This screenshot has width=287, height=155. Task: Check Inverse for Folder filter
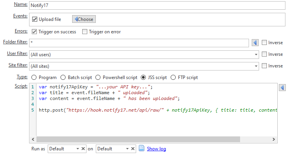(x=264, y=43)
